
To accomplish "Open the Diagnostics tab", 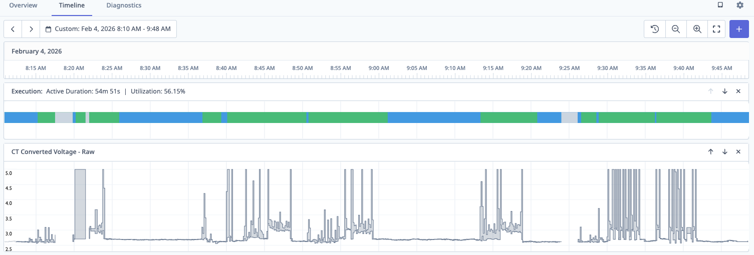I will tap(124, 5).
